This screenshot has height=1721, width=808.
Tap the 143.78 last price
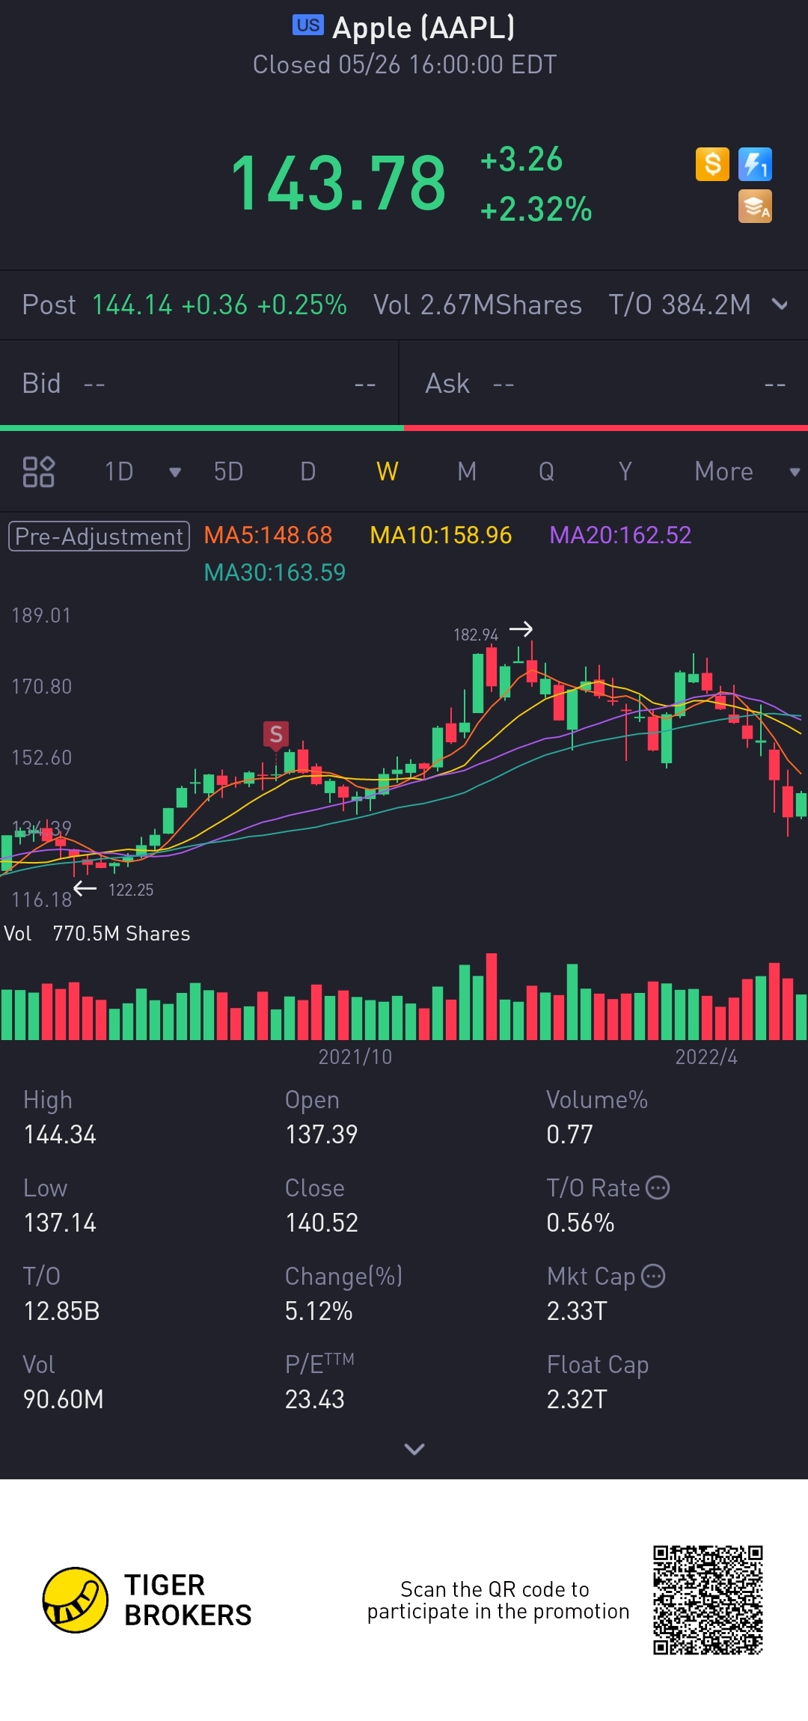click(338, 183)
